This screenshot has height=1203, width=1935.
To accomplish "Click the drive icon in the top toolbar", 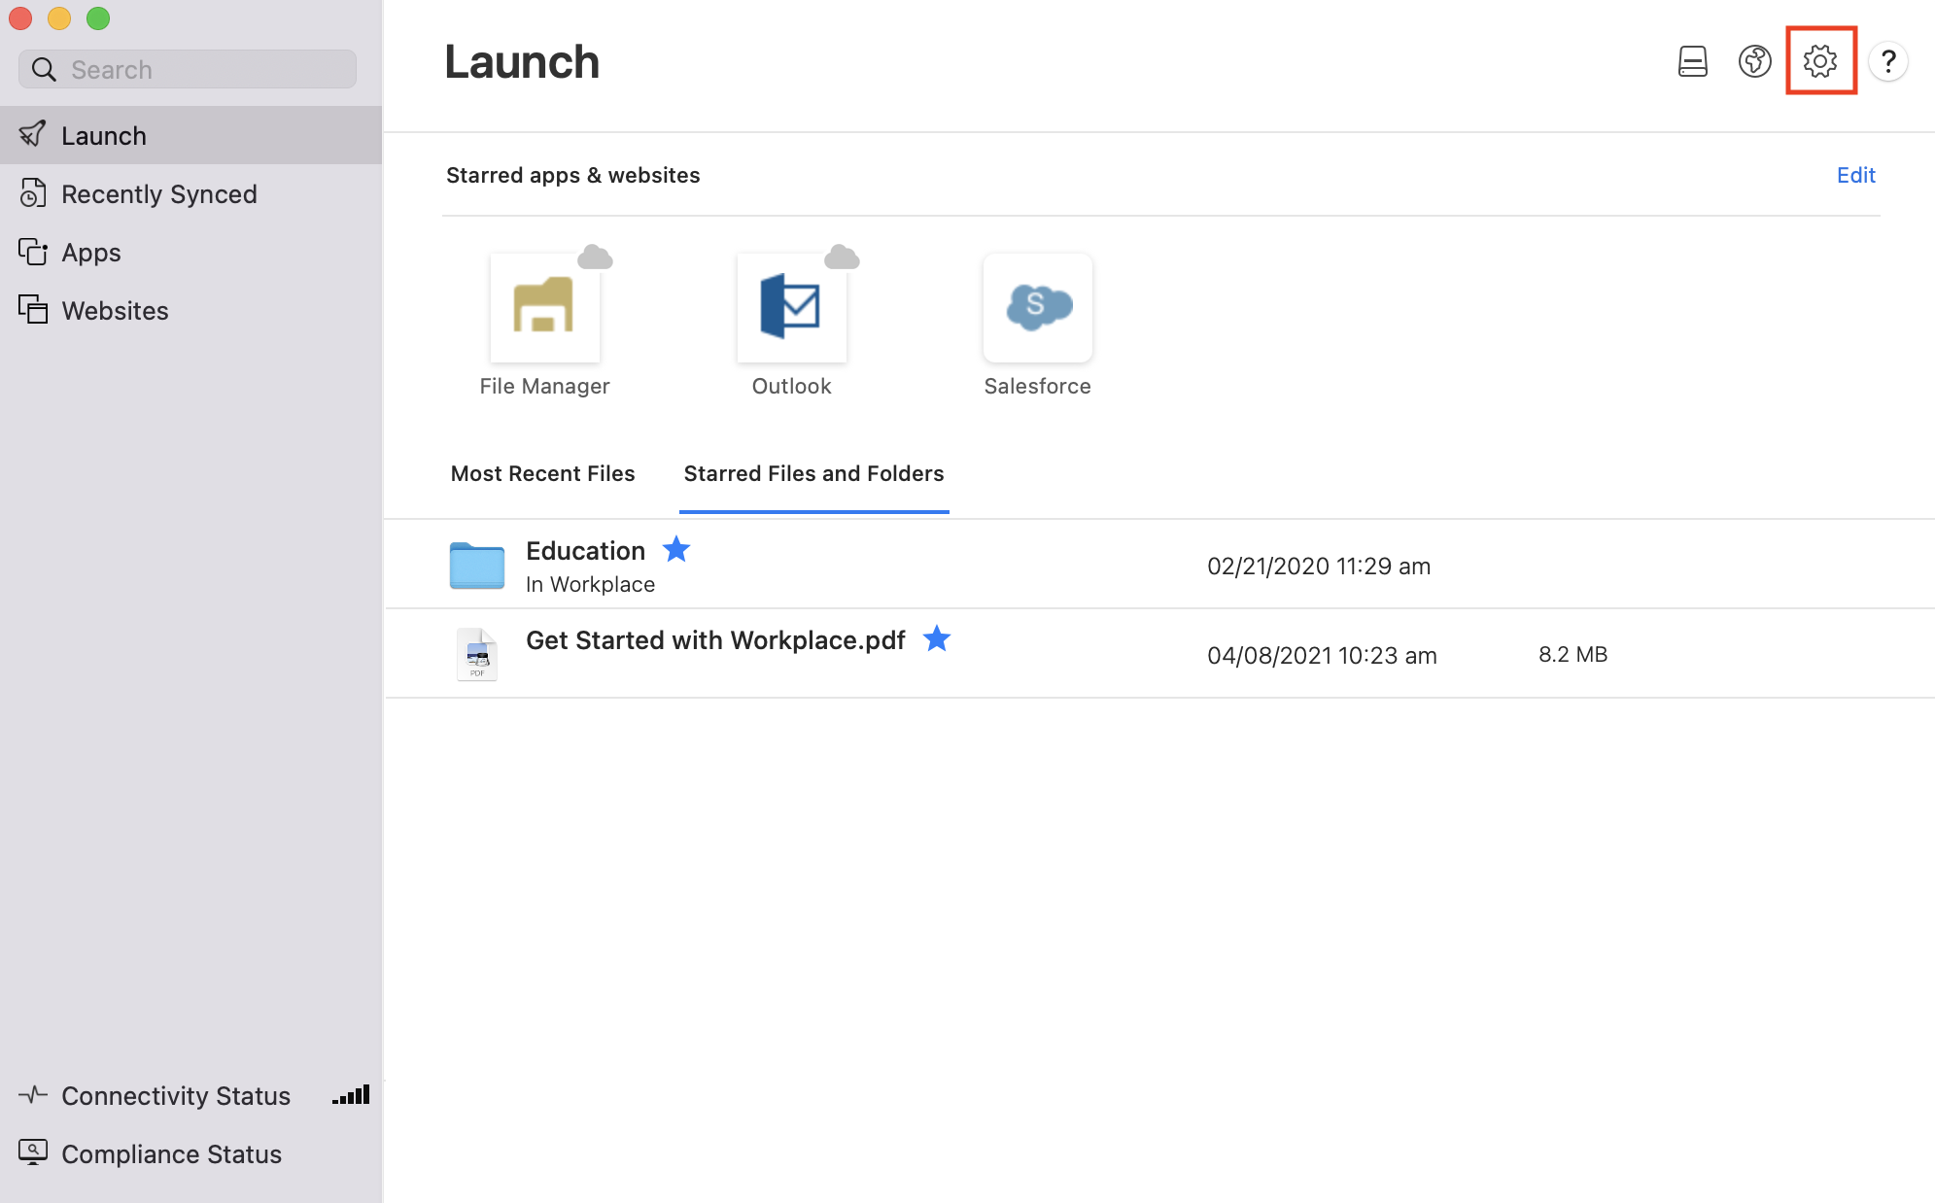I will tap(1693, 60).
